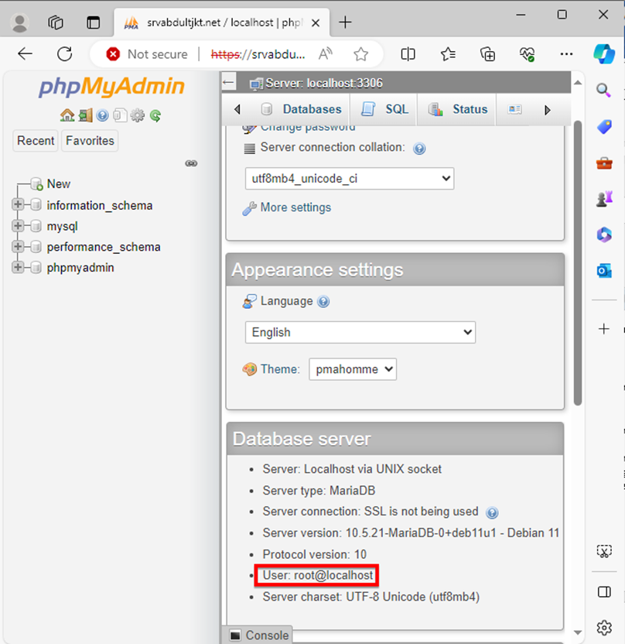
Task: Open navigation panel settings gear icon
Action: [138, 116]
